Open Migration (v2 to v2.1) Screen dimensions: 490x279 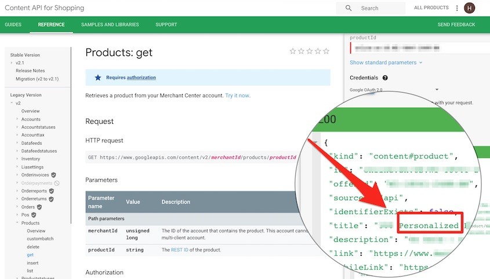click(37, 79)
